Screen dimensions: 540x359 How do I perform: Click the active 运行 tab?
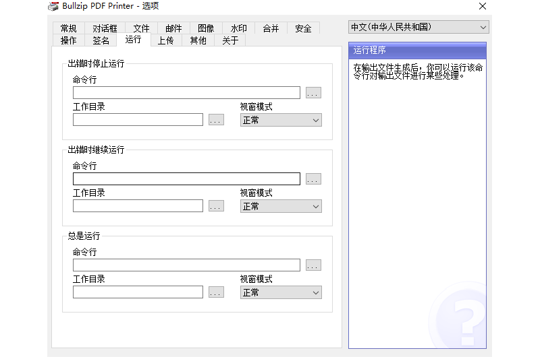click(133, 40)
